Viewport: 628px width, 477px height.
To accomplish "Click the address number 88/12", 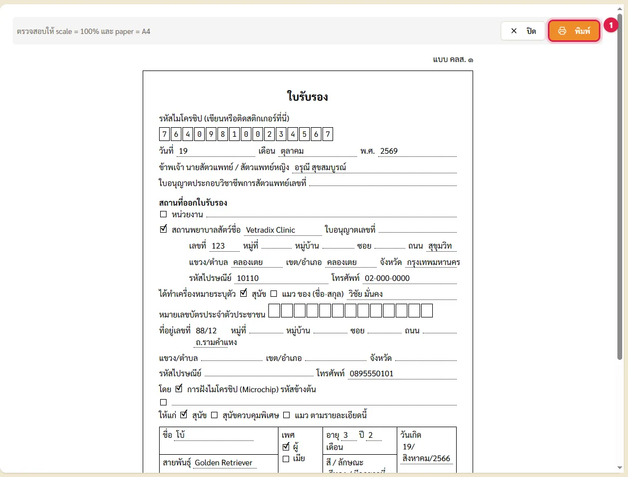I will 206,331.
